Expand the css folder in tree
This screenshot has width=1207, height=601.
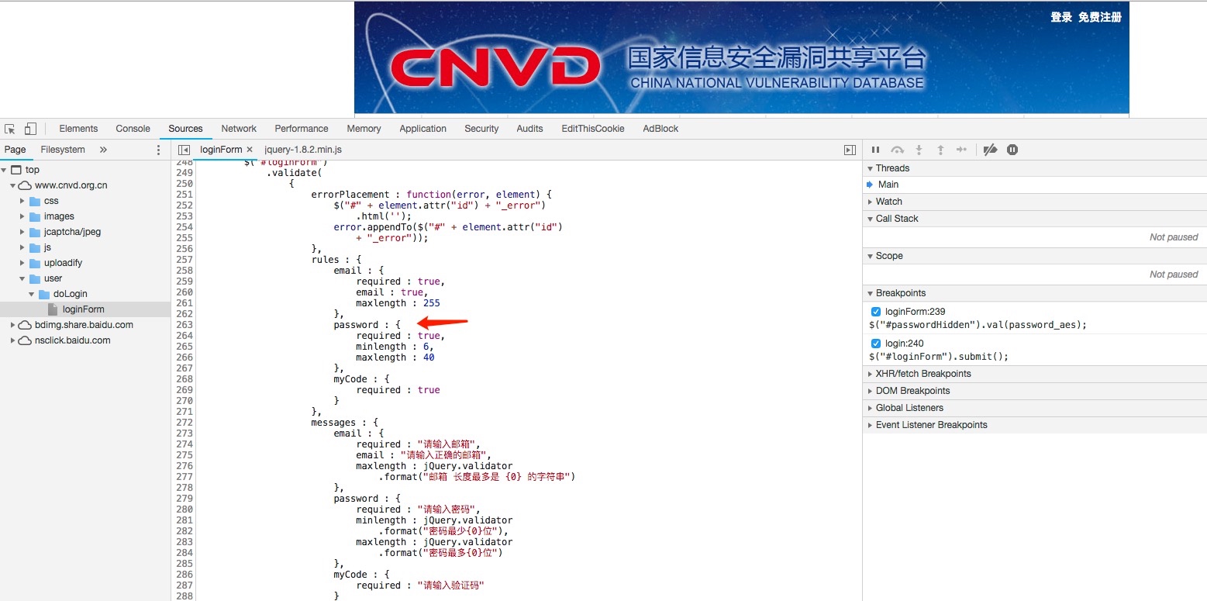click(x=22, y=201)
